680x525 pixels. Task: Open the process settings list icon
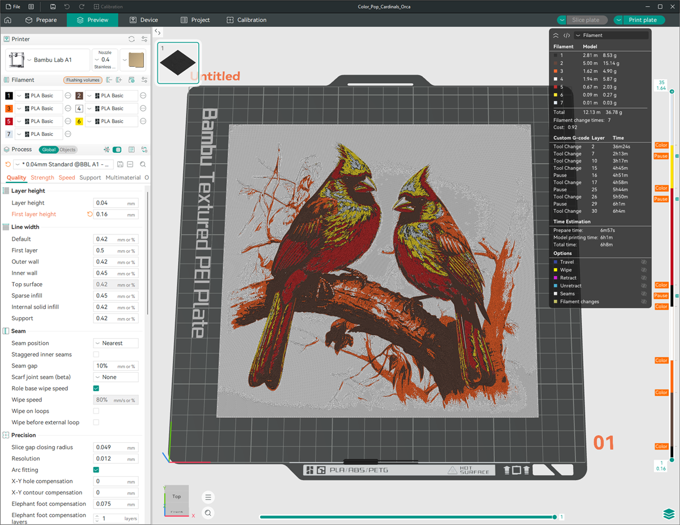click(x=131, y=150)
